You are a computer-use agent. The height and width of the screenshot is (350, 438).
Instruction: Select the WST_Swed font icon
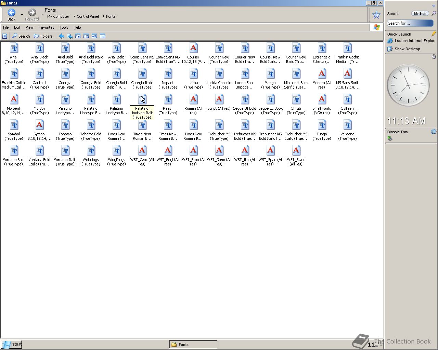pos(296,151)
